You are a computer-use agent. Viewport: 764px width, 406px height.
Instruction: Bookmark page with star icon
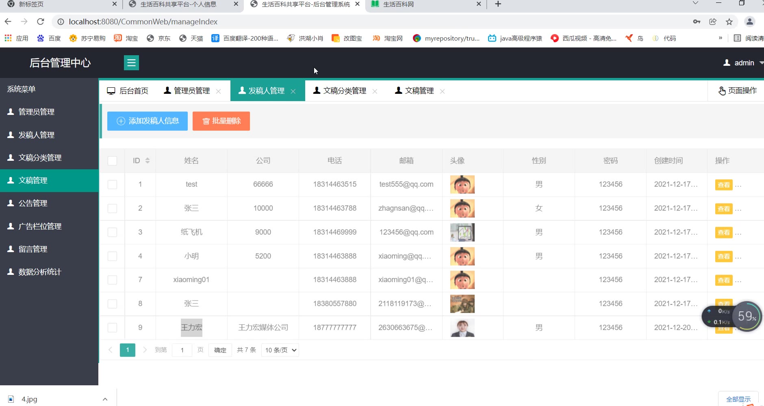pyautogui.click(x=729, y=22)
